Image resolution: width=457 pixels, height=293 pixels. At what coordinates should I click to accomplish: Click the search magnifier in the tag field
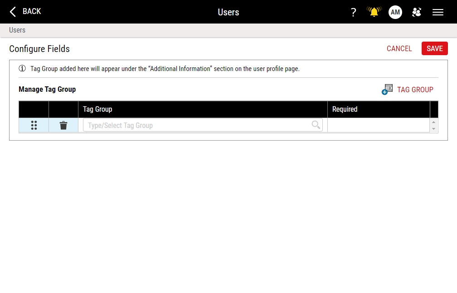coord(316,125)
